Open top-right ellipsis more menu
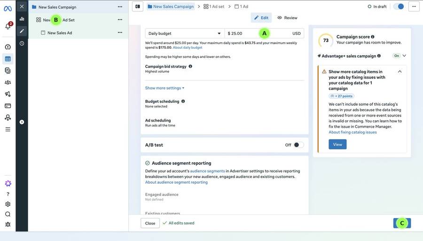 pos(414,7)
